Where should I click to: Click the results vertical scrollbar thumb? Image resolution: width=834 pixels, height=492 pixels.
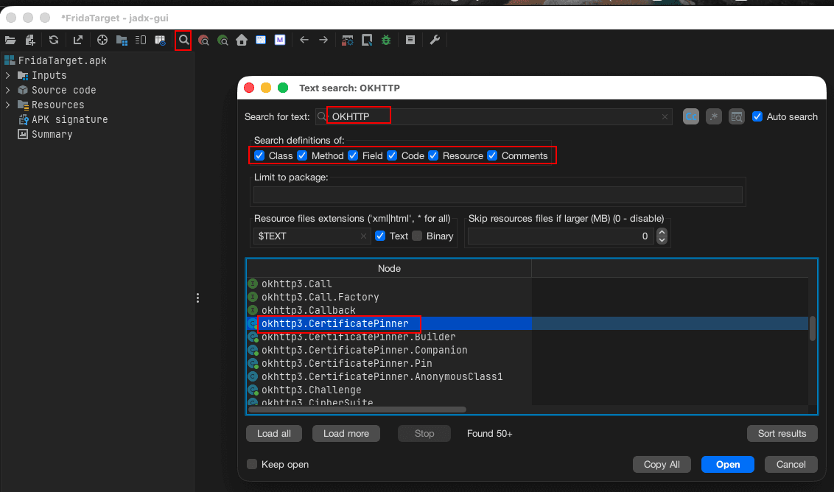pos(812,328)
